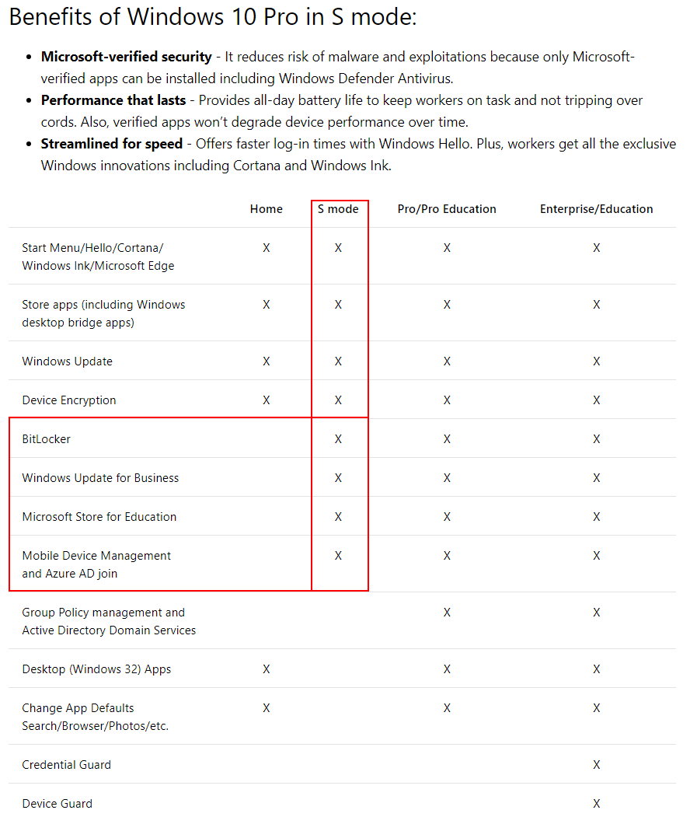Click the bold 'Streamlined for speed' text

click(x=112, y=144)
